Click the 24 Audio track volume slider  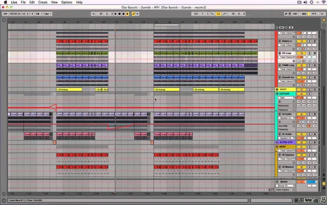tap(301, 118)
